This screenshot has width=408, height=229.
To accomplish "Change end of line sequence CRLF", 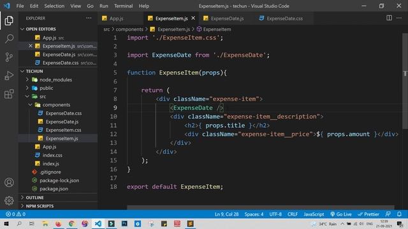I will point(293,214).
